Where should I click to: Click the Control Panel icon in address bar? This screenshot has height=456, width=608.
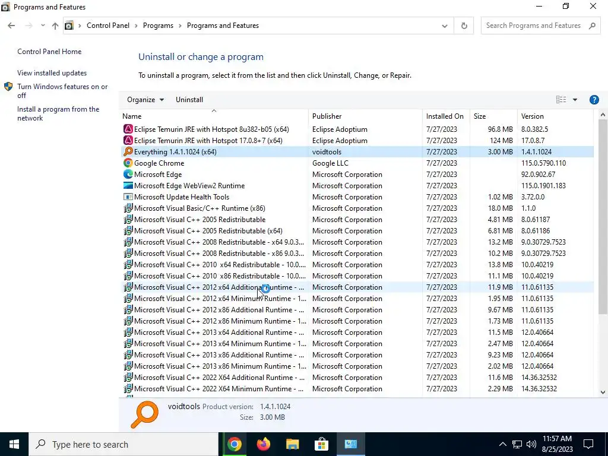tap(69, 26)
